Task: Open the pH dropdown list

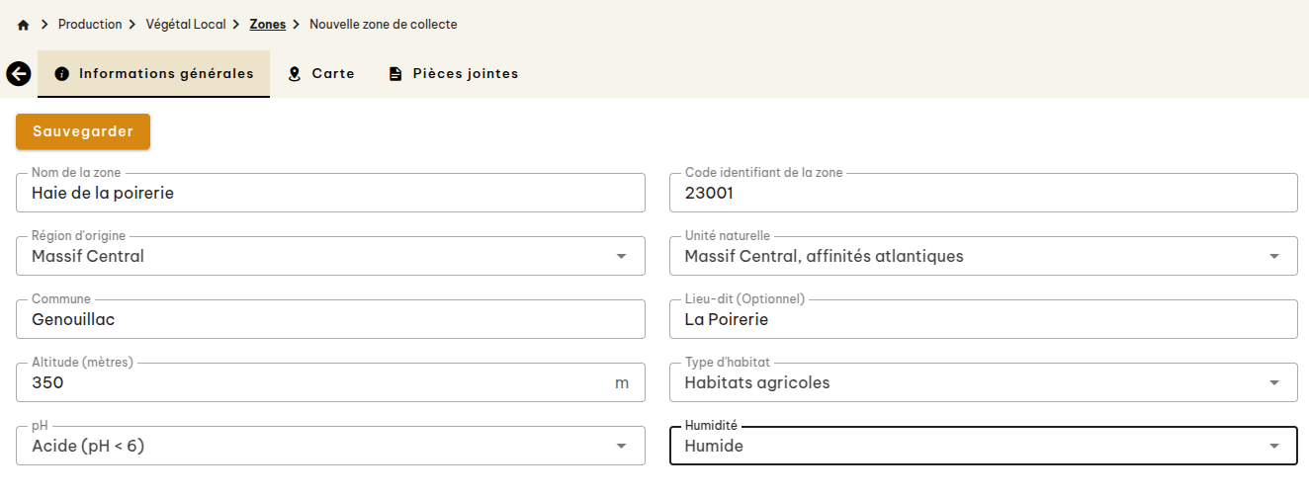Action: click(621, 447)
